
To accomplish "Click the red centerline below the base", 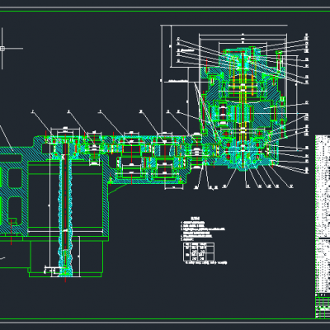I will [x=65, y=280].
